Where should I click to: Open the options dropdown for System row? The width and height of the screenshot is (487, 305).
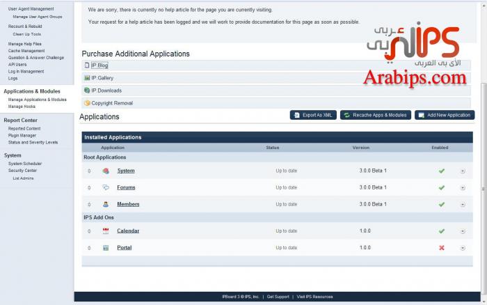coord(463,171)
